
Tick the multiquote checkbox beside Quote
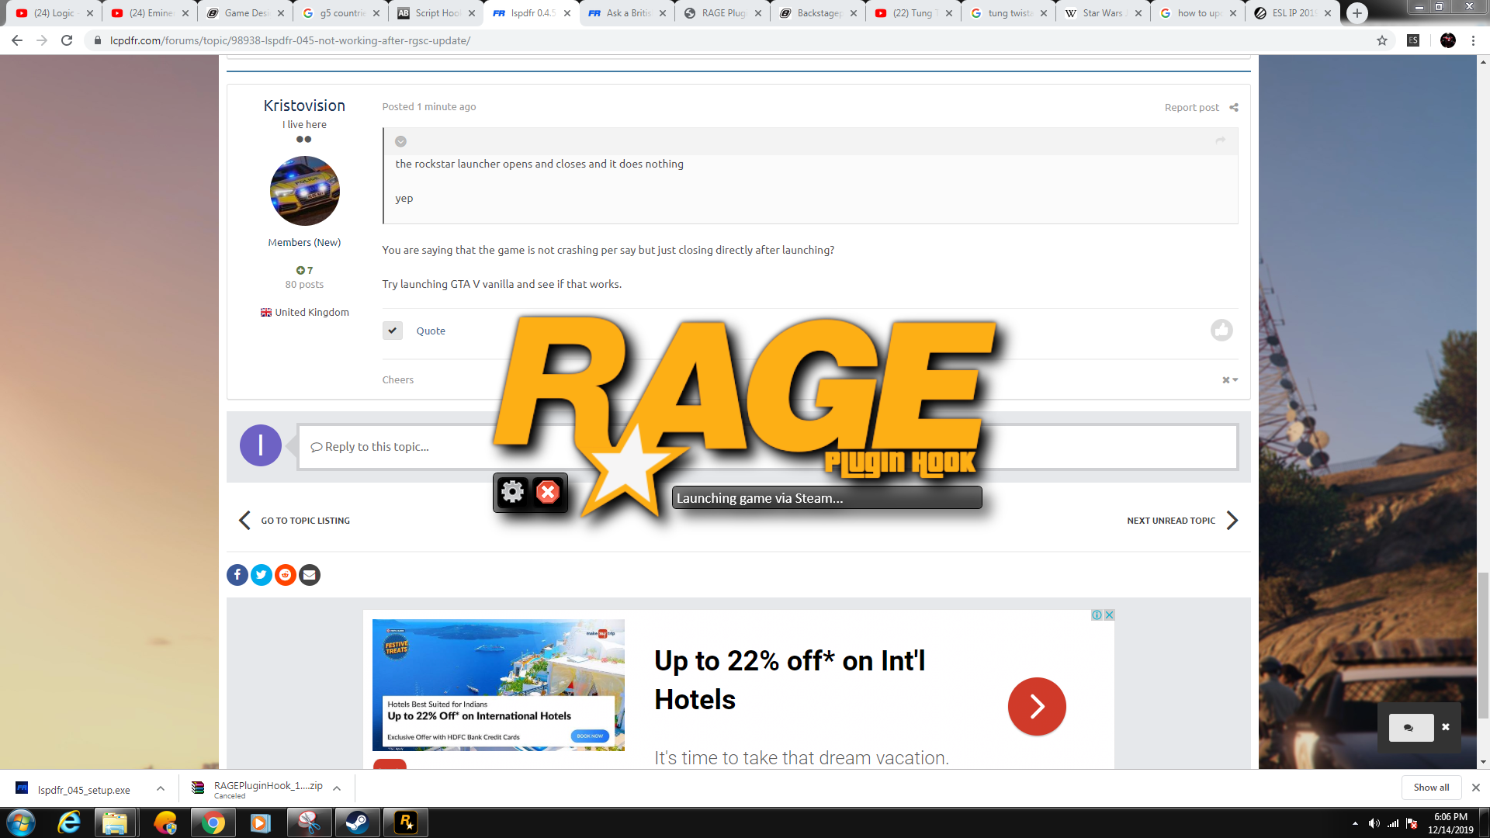pyautogui.click(x=393, y=331)
